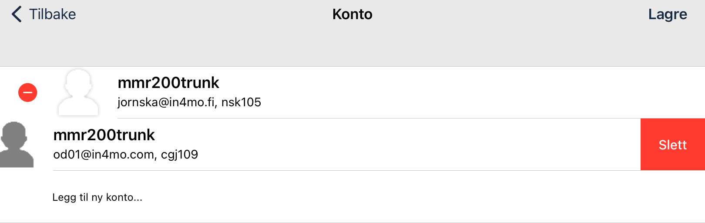Confirm deletion with the red Slett button

pos(672,145)
